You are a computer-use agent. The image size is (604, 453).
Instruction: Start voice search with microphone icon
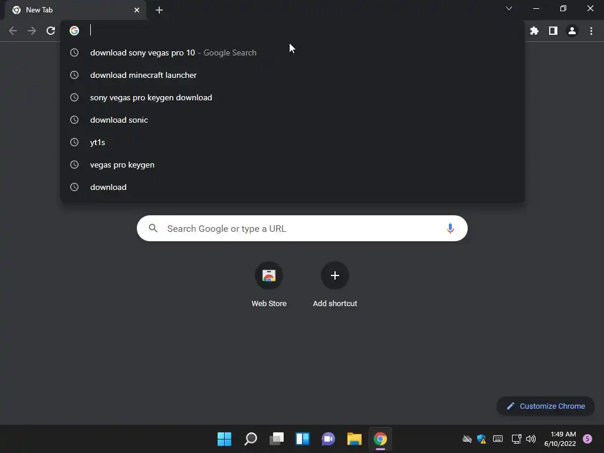(450, 228)
